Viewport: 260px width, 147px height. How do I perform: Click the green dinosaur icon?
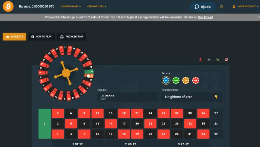pos(218,60)
